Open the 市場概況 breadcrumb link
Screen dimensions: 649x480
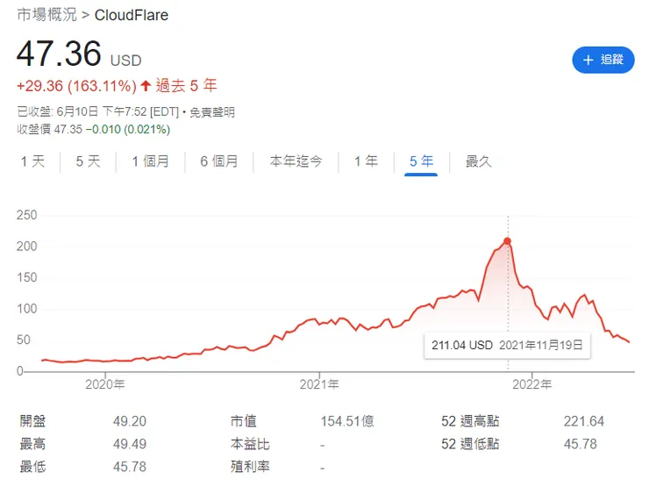tap(46, 15)
